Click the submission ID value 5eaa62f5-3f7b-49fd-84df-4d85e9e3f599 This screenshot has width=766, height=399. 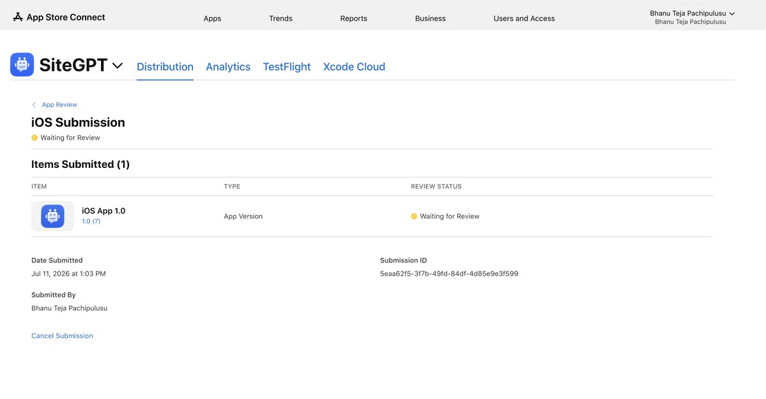(x=449, y=274)
